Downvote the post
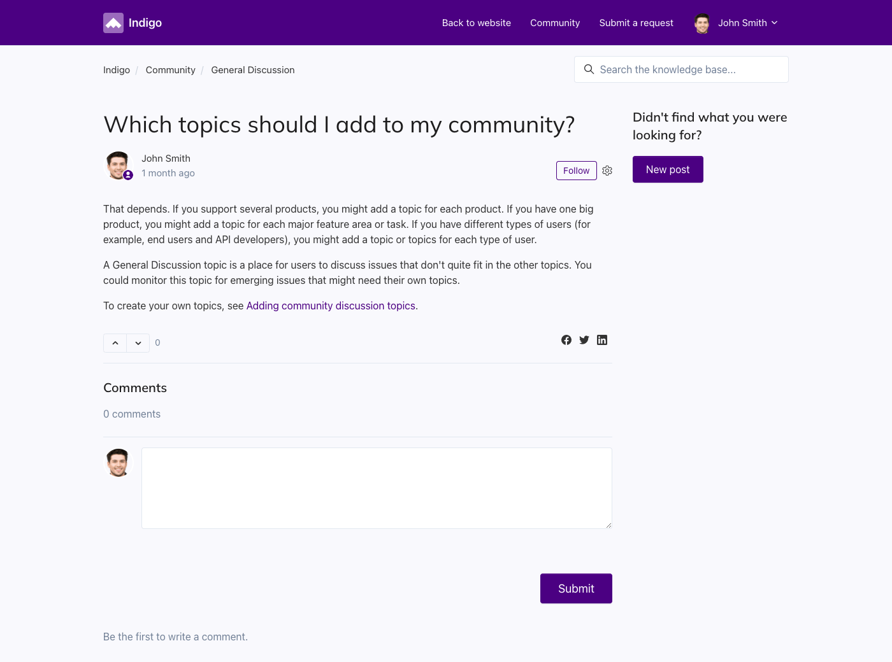The height and width of the screenshot is (662, 892). click(138, 343)
